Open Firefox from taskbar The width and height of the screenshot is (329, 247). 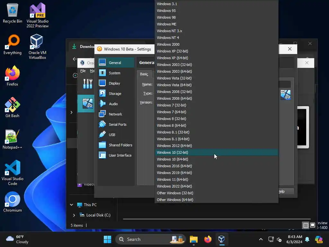208,239
